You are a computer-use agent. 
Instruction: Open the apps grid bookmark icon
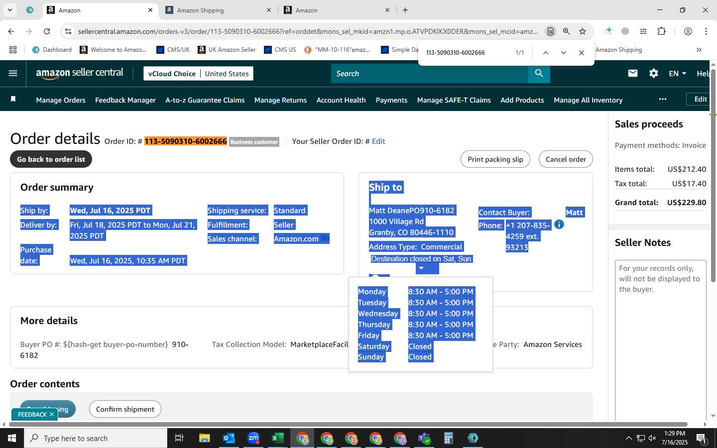[13, 50]
